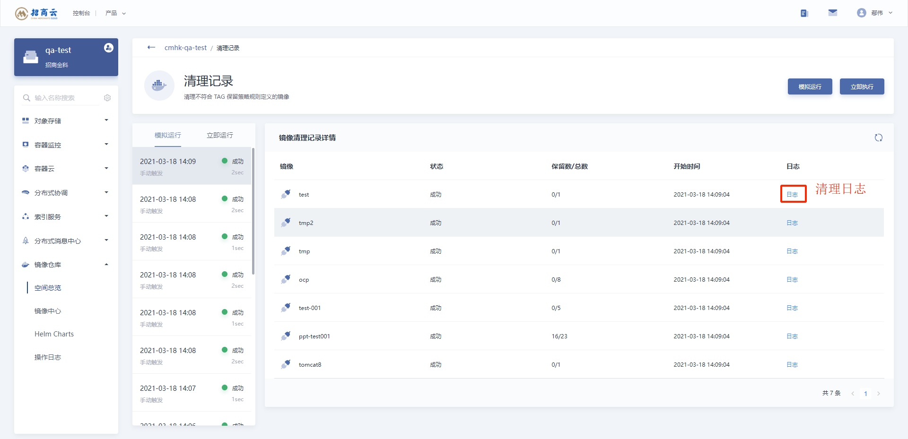
Task: Select the 2021-03-18 14:09 run record
Action: coord(192,166)
